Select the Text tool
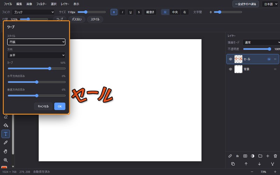This screenshot has height=175, width=280. pos(6,134)
